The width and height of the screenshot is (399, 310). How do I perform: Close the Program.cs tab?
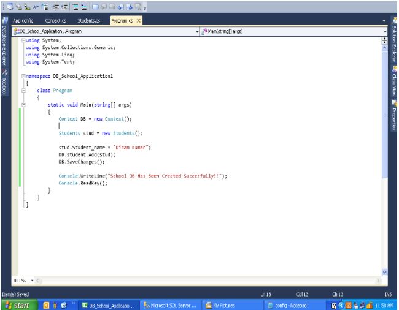(139, 21)
